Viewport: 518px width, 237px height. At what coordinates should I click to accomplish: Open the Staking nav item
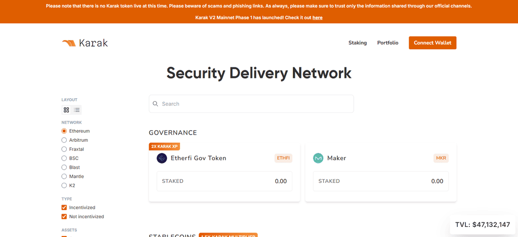(358, 43)
